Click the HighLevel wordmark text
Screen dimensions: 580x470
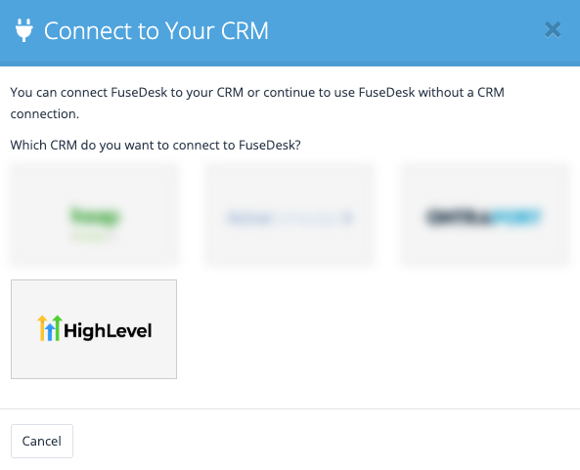point(108,330)
